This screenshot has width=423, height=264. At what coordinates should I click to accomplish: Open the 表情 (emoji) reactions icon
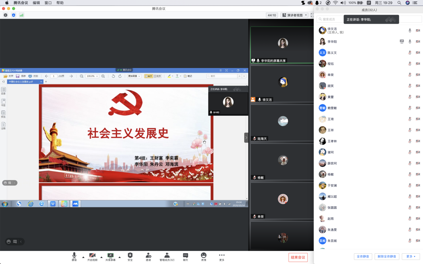pos(203,255)
